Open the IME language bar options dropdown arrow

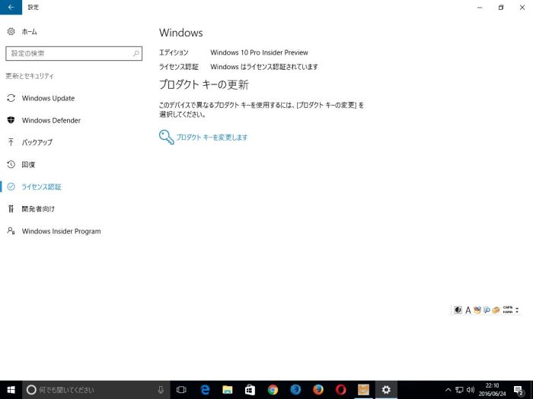pos(517,310)
